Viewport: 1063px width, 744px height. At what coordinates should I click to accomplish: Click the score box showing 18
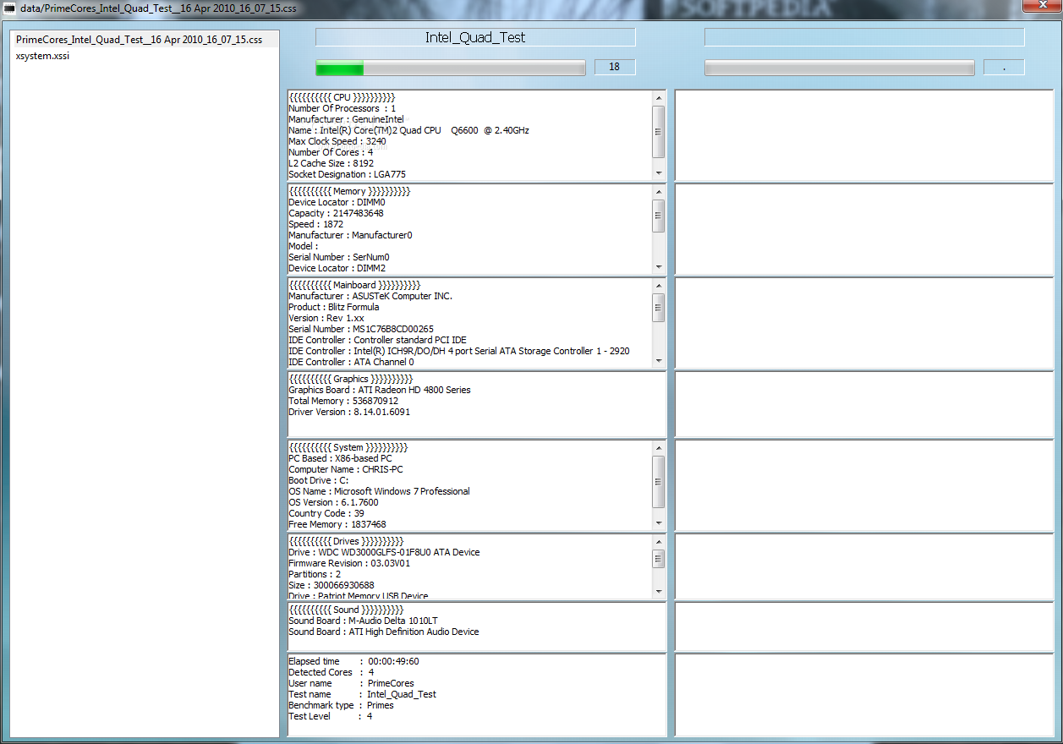tap(615, 67)
